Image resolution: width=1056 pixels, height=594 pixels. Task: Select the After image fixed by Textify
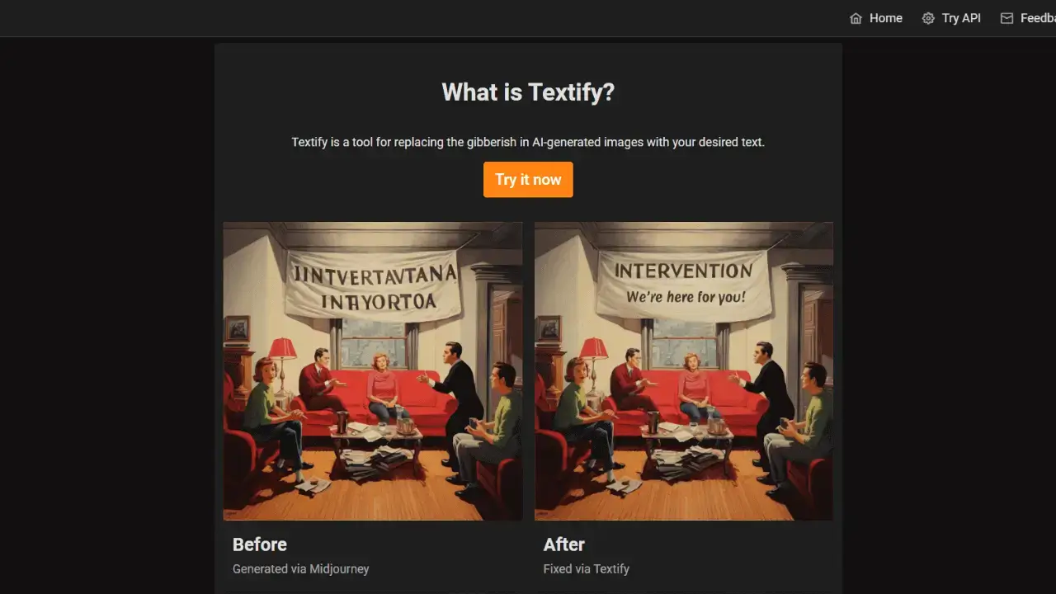pyautogui.click(x=684, y=371)
